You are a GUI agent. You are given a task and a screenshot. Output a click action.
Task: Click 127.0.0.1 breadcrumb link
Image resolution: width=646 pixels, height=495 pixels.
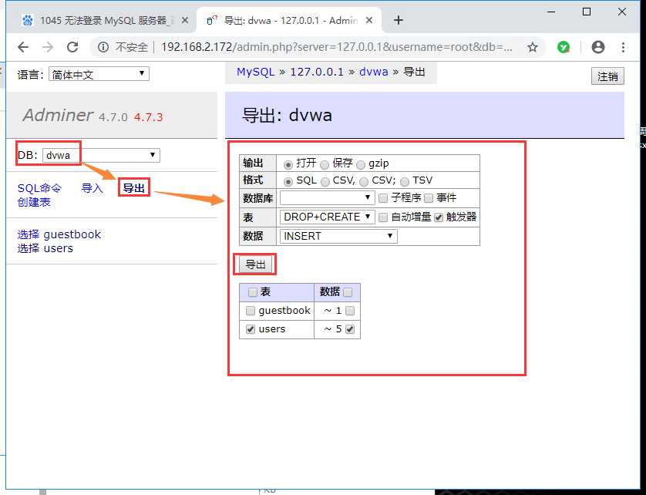point(316,72)
